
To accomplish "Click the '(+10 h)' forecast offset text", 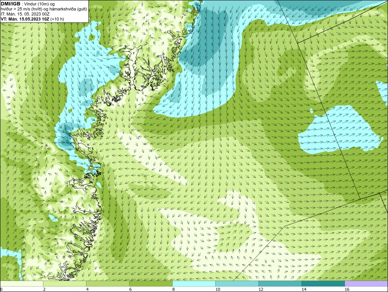I will click(x=57, y=19).
